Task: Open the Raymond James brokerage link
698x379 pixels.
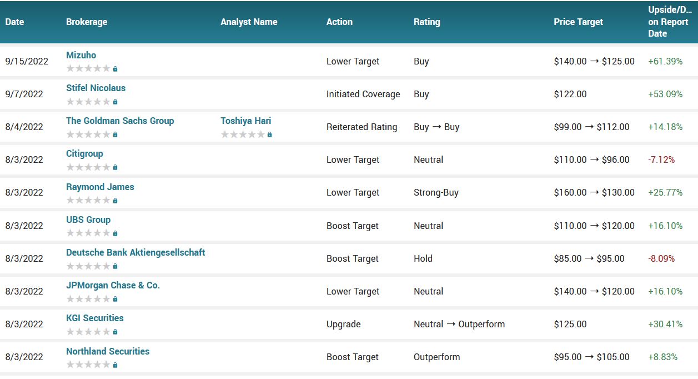Action: point(100,187)
